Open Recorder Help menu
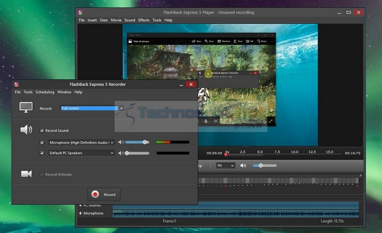 78,92
